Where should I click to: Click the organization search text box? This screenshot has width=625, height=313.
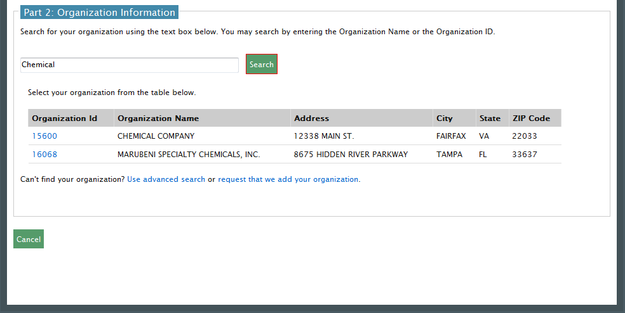[x=130, y=65]
